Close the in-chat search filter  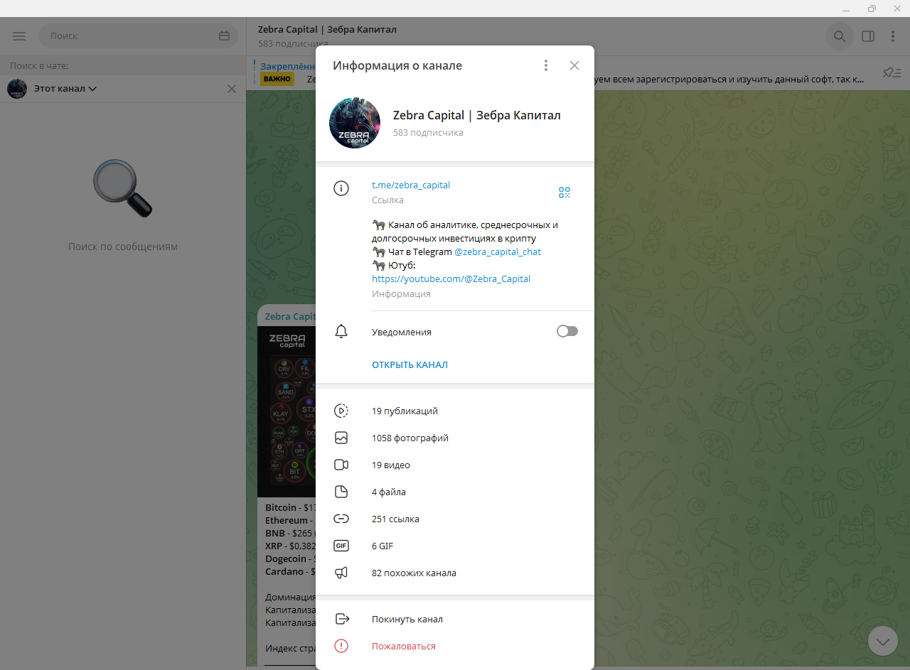tap(231, 89)
